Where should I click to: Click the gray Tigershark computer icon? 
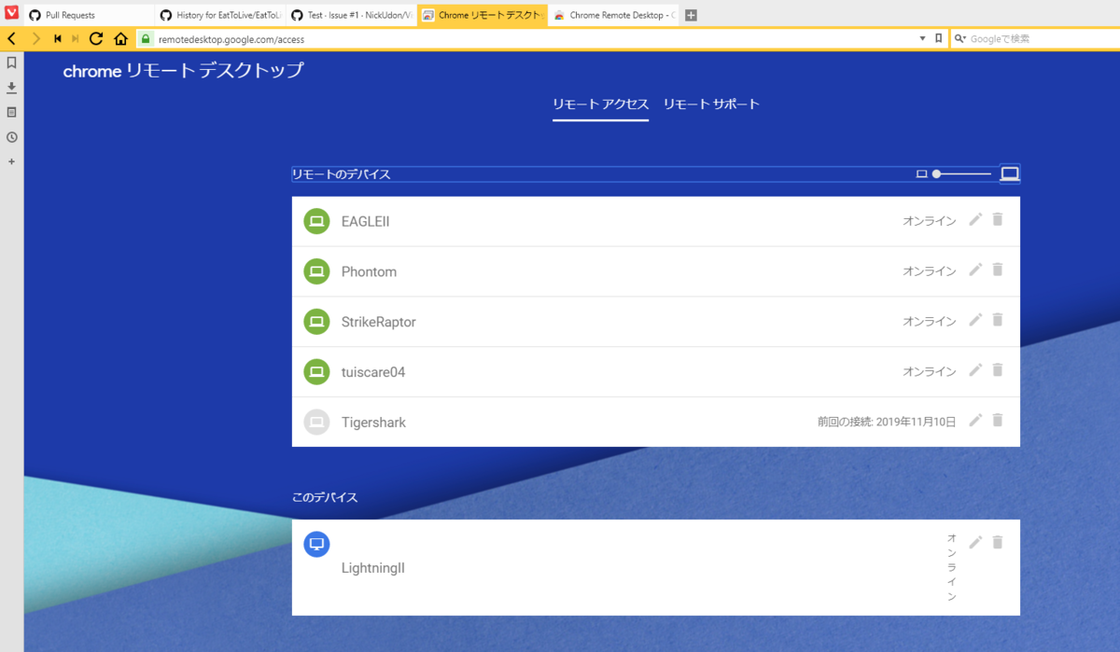(x=316, y=423)
